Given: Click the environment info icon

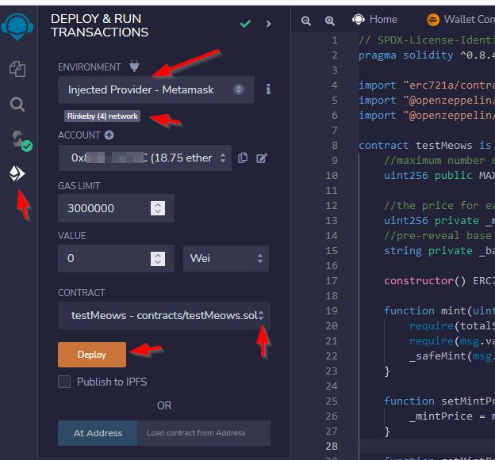Looking at the screenshot, I should coord(268,89).
